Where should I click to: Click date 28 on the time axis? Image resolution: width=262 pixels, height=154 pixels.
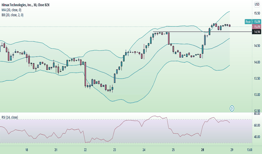pyautogui.click(x=202, y=150)
